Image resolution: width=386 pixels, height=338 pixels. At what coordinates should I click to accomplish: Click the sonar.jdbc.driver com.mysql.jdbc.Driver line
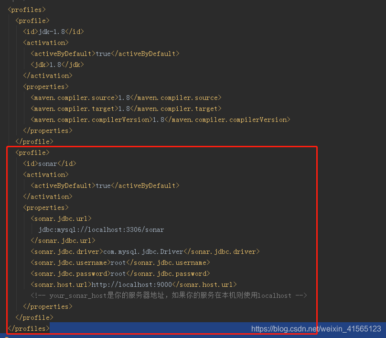(145, 252)
